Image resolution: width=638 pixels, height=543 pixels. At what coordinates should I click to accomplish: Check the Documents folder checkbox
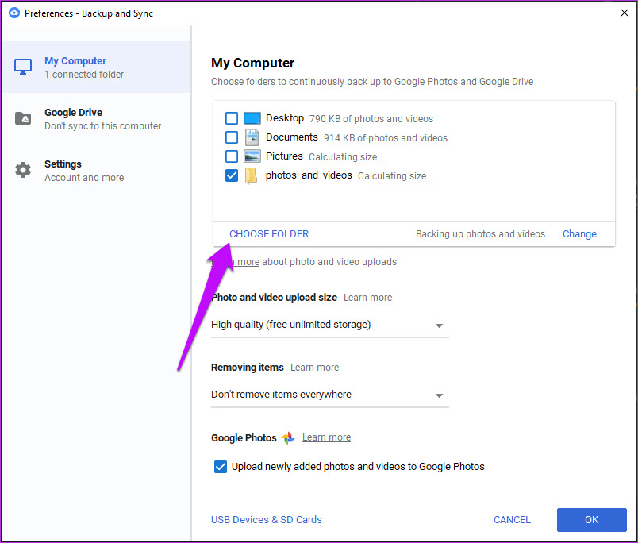coord(232,137)
